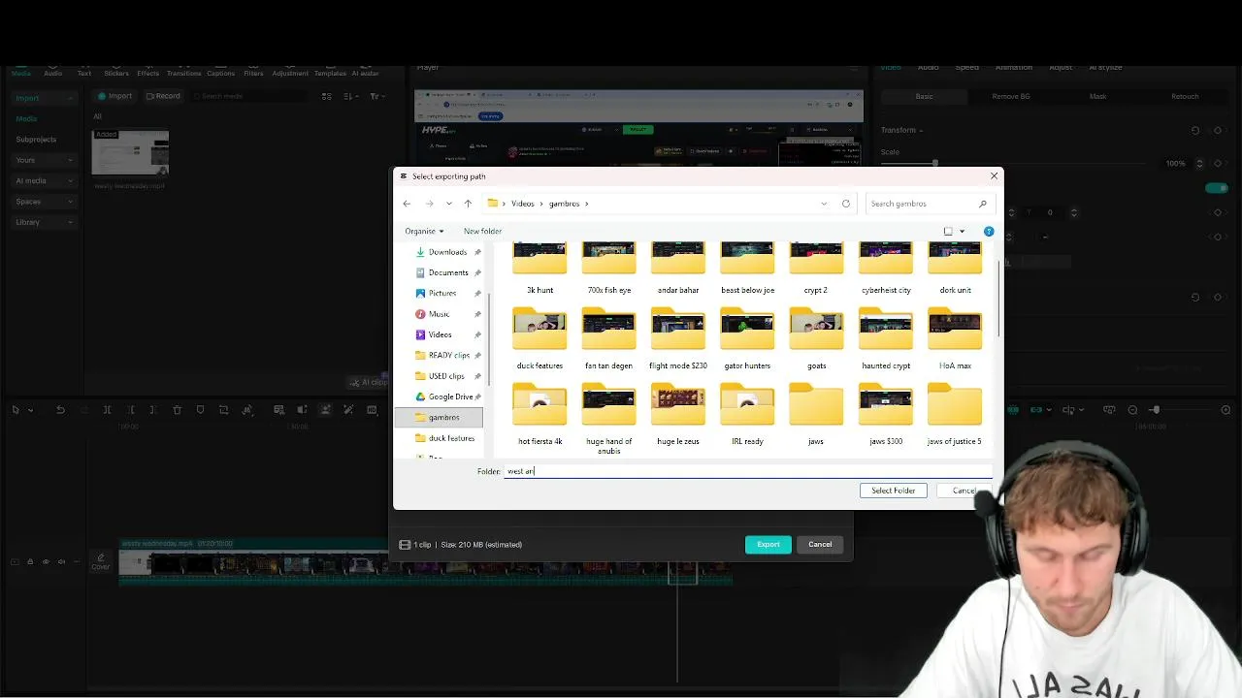1242x698 pixels.
Task: Switch to the Audio tab in CapCut
Action: click(52, 73)
